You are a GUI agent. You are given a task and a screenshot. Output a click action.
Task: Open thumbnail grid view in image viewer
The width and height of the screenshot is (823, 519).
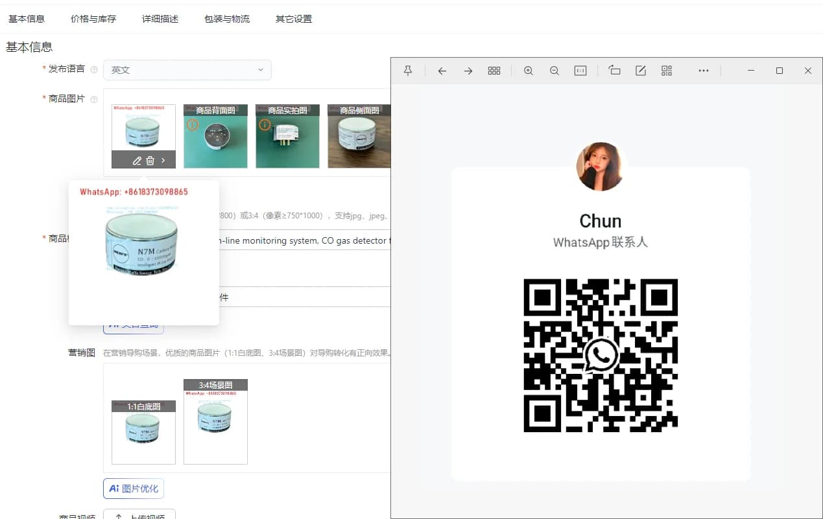point(494,71)
